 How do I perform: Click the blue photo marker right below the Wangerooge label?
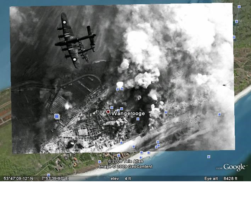[138, 119]
